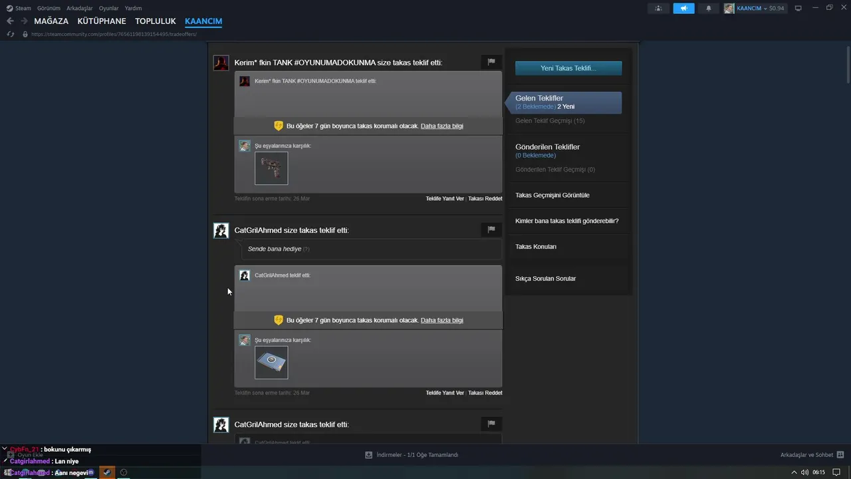The image size is (851, 479).
Task: Click the '(?)' help next to 'Sende bana hediye'
Action: (306, 249)
